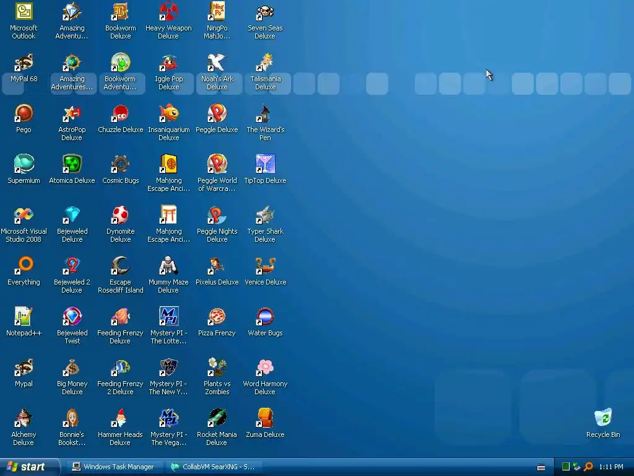Launch Heavy Weapon Deluxe shortcut
634x476 pixels.
168,12
